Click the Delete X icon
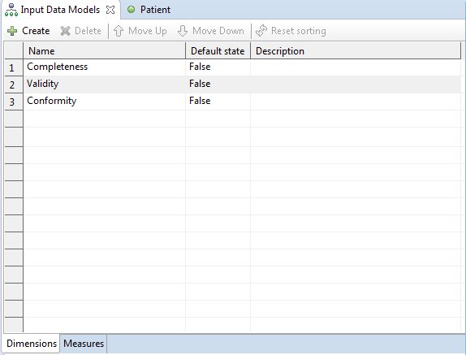The height and width of the screenshot is (355, 466). pos(65,31)
